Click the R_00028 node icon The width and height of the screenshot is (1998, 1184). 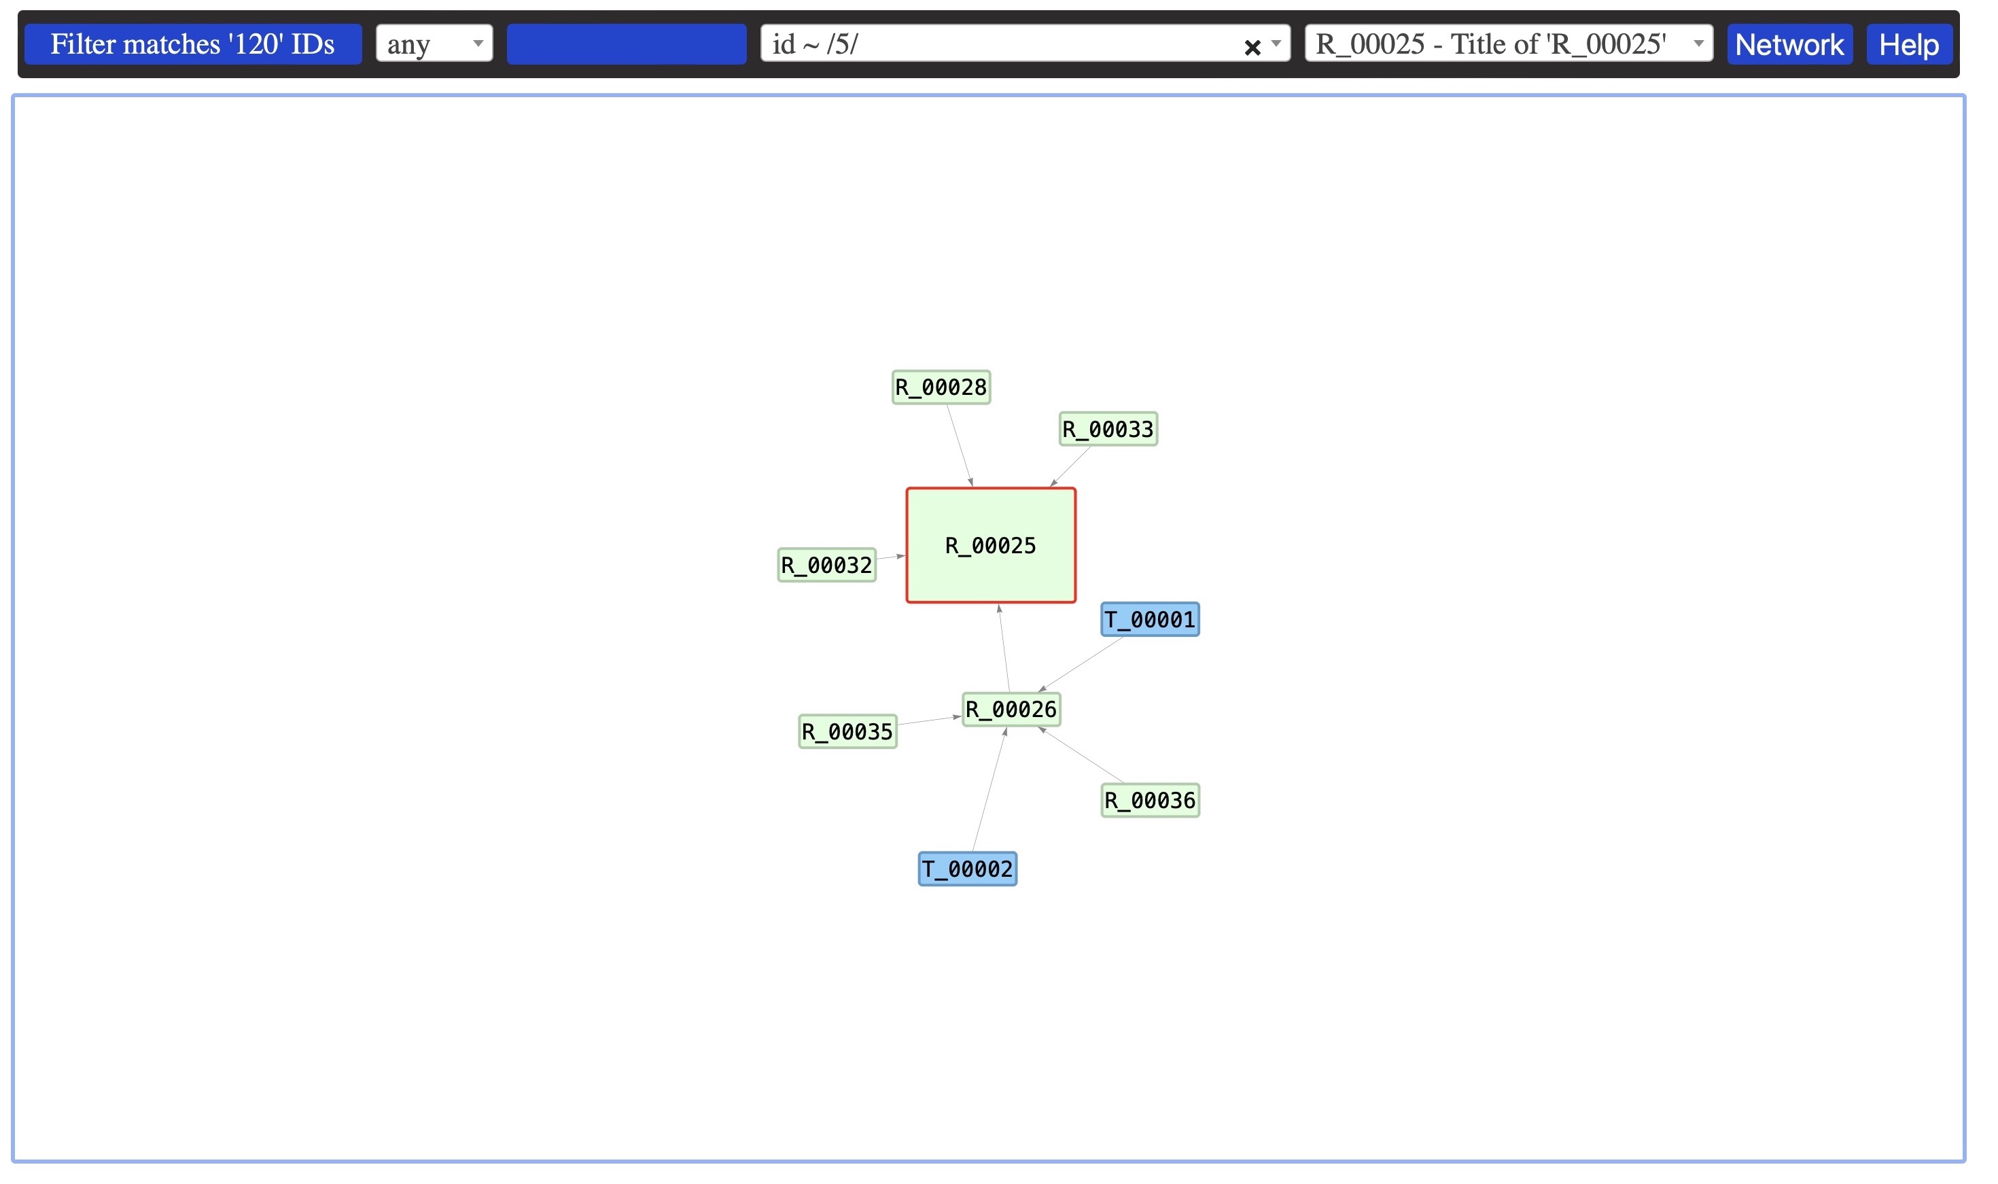click(939, 386)
